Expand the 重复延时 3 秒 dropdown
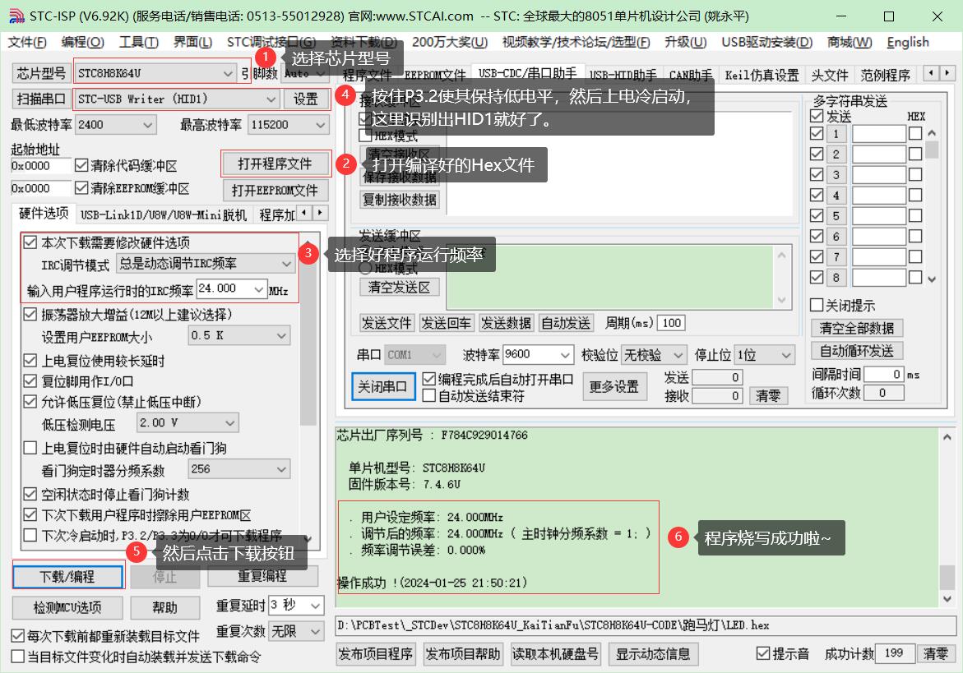 tap(315, 606)
